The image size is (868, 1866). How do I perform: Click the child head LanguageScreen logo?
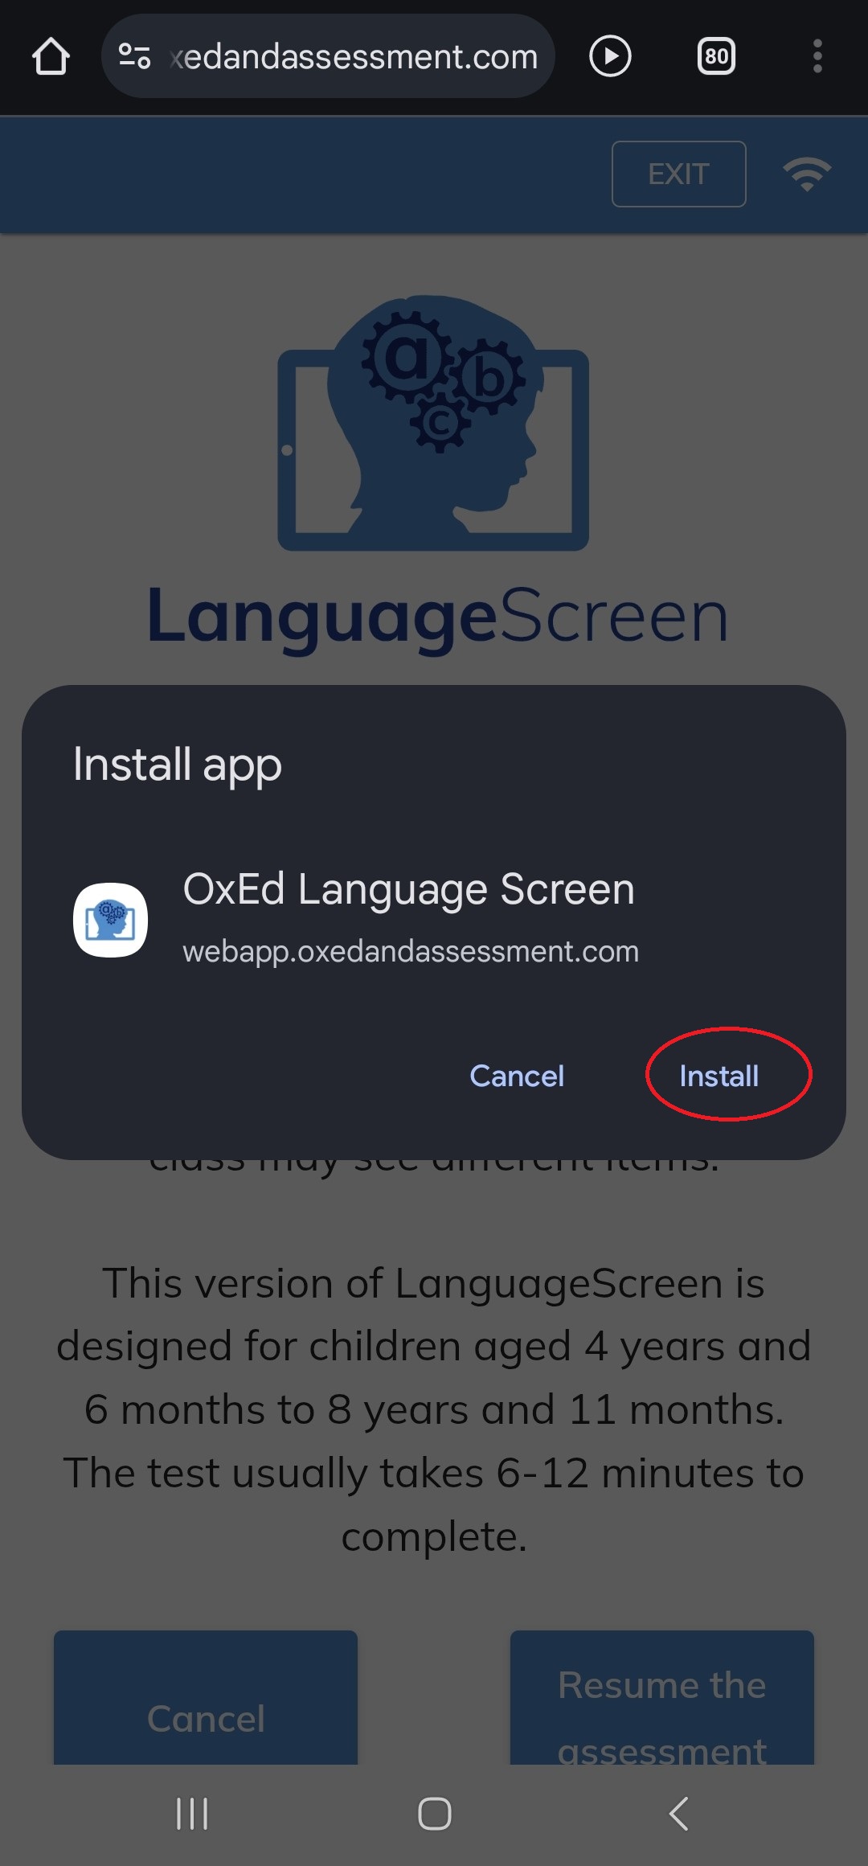(x=433, y=423)
